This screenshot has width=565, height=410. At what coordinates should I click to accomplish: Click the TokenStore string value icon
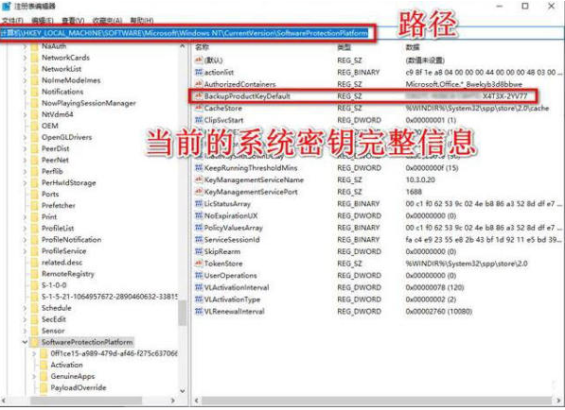199,264
